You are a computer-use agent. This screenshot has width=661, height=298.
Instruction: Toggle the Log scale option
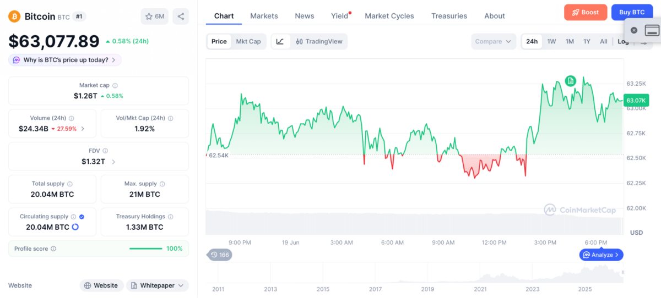(623, 41)
